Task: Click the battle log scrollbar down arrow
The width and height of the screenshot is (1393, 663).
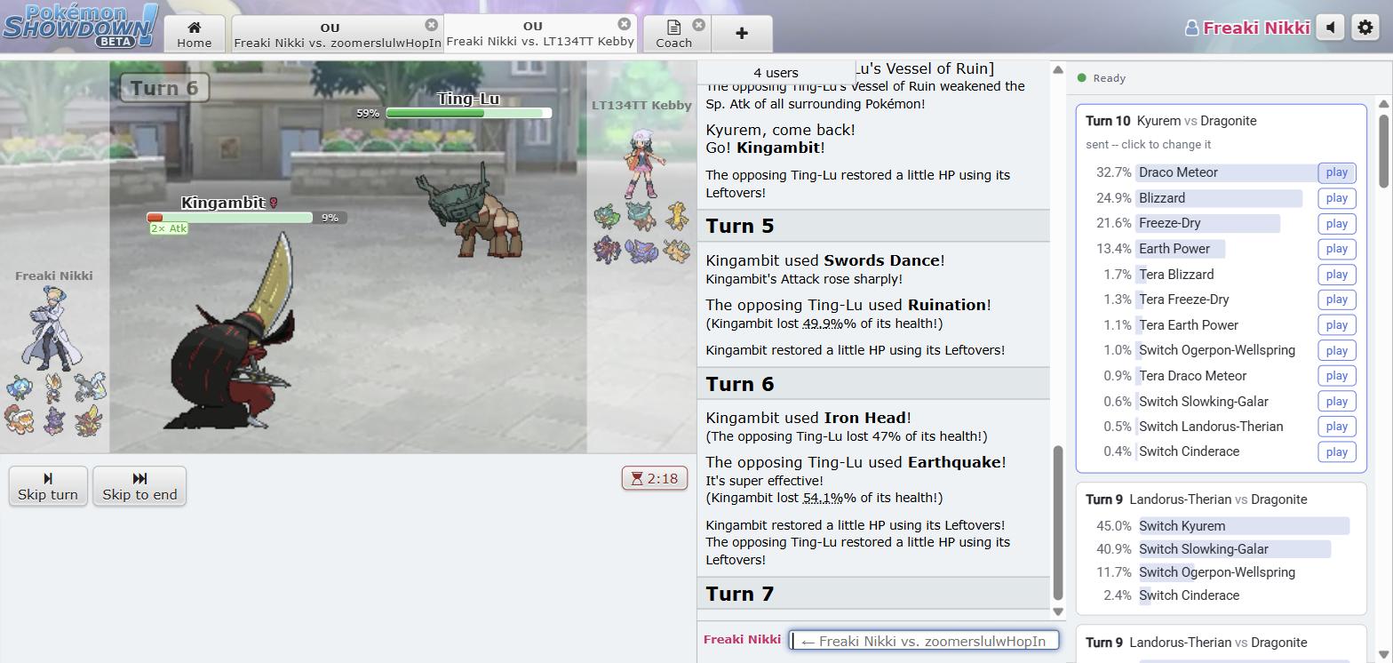Action: (1057, 611)
